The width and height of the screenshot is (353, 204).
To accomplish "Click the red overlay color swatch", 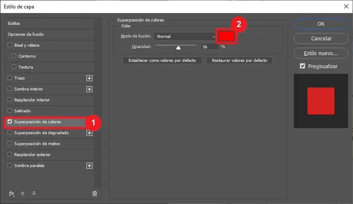I will (x=226, y=37).
